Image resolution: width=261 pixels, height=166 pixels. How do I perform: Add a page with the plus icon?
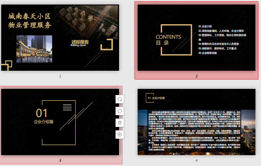pos(120,134)
